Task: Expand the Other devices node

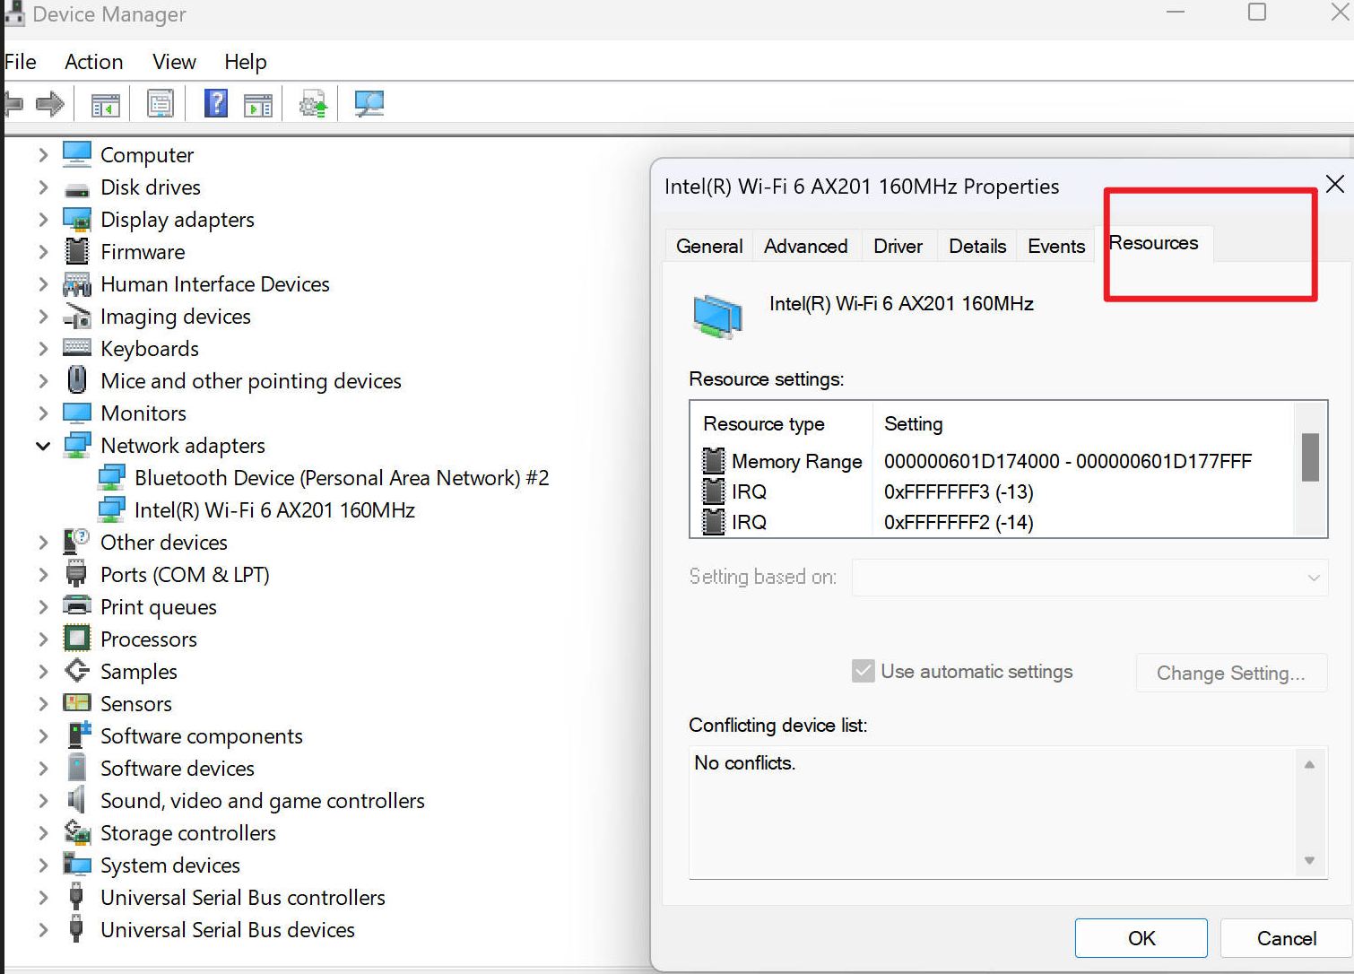Action: [x=43, y=543]
